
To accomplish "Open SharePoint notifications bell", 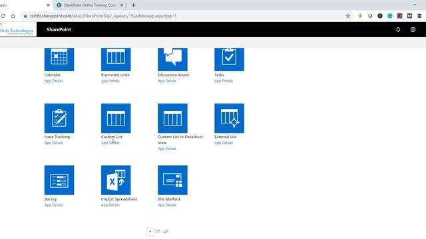I will pos(398,29).
